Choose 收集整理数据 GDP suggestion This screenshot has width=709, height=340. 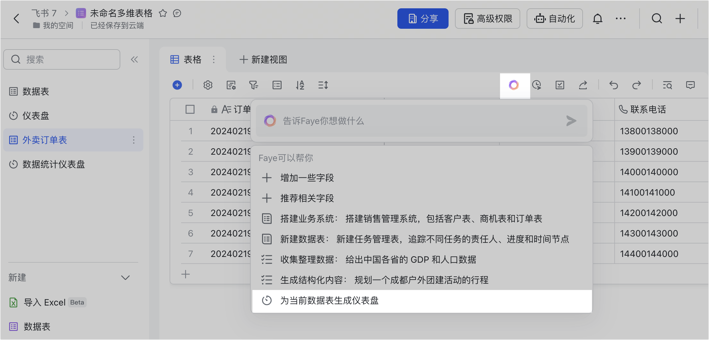[x=422, y=259]
